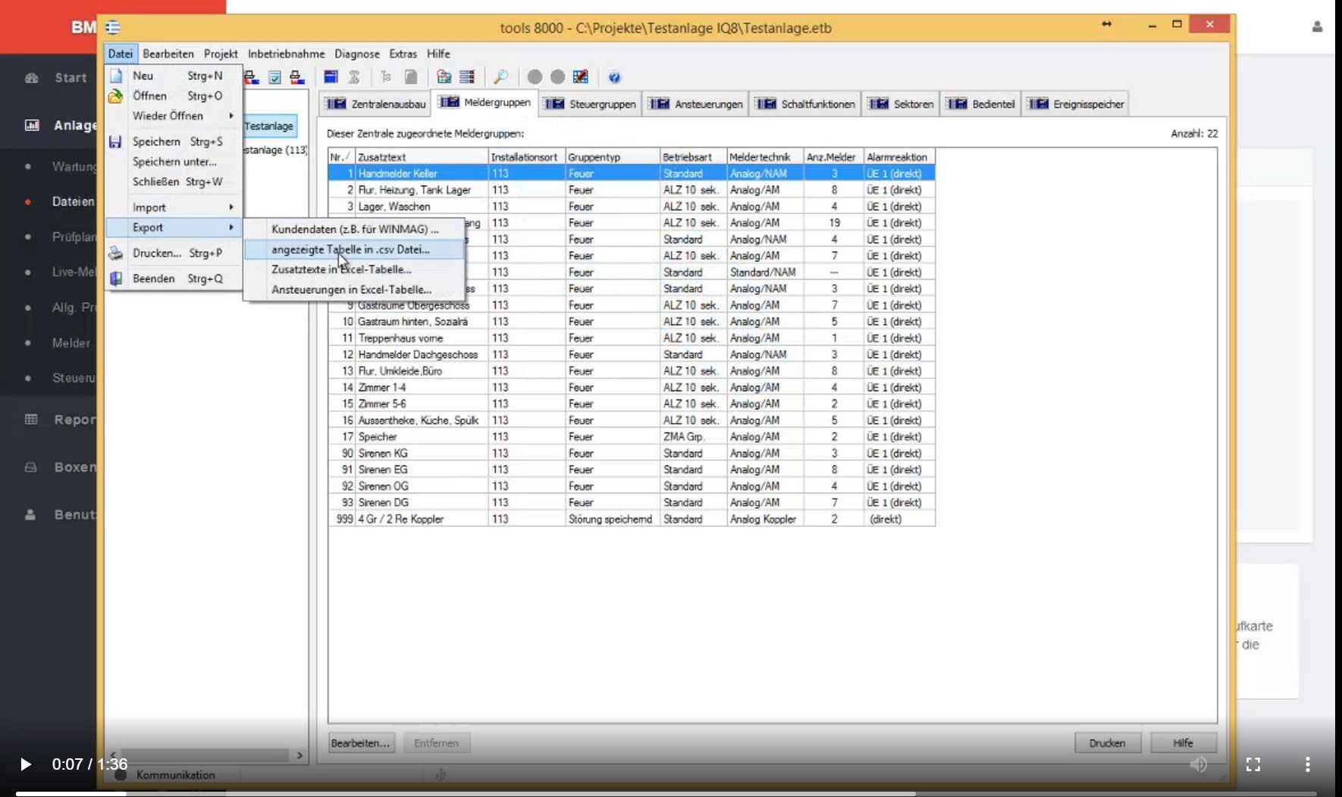Open the Export submenu entry
The width and height of the screenshot is (1342, 797).
[173, 227]
